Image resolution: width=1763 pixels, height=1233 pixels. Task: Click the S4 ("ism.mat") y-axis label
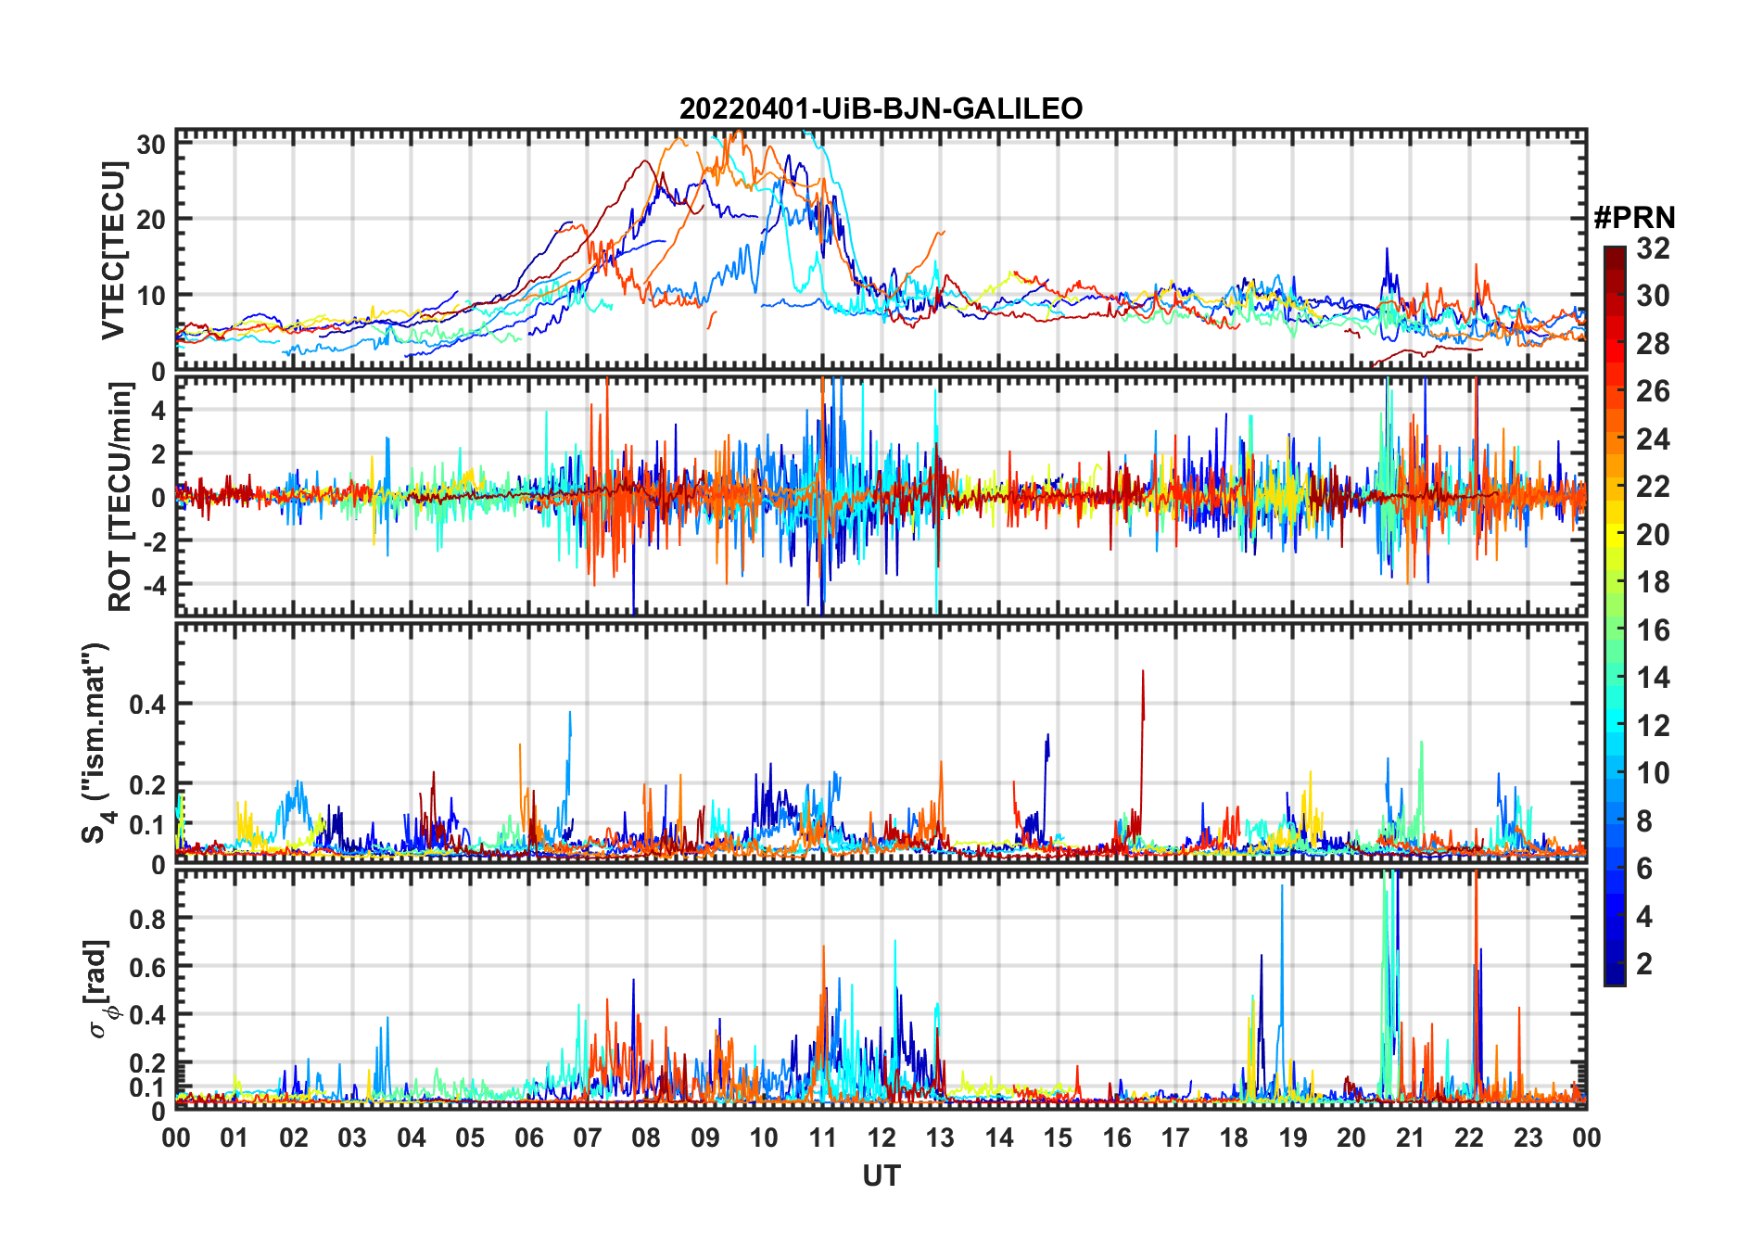[96, 744]
